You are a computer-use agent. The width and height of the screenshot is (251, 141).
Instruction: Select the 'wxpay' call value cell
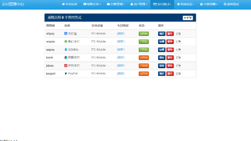[51, 41]
